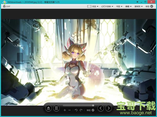The height and width of the screenshot is (117, 157).
Task: Zoom in with the plus icon
Action: [x=65, y=110]
